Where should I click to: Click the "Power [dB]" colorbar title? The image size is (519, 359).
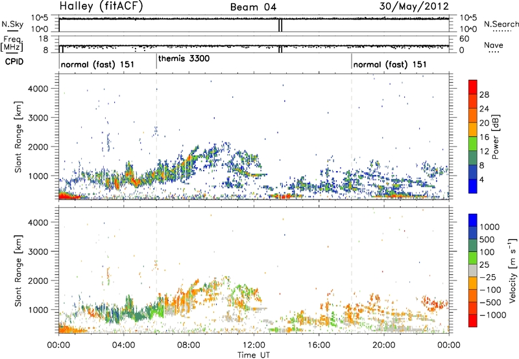(x=495, y=137)
